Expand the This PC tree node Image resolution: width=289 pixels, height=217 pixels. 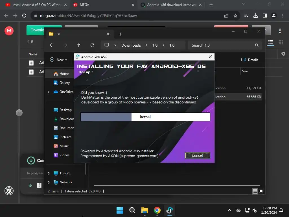[49, 173]
